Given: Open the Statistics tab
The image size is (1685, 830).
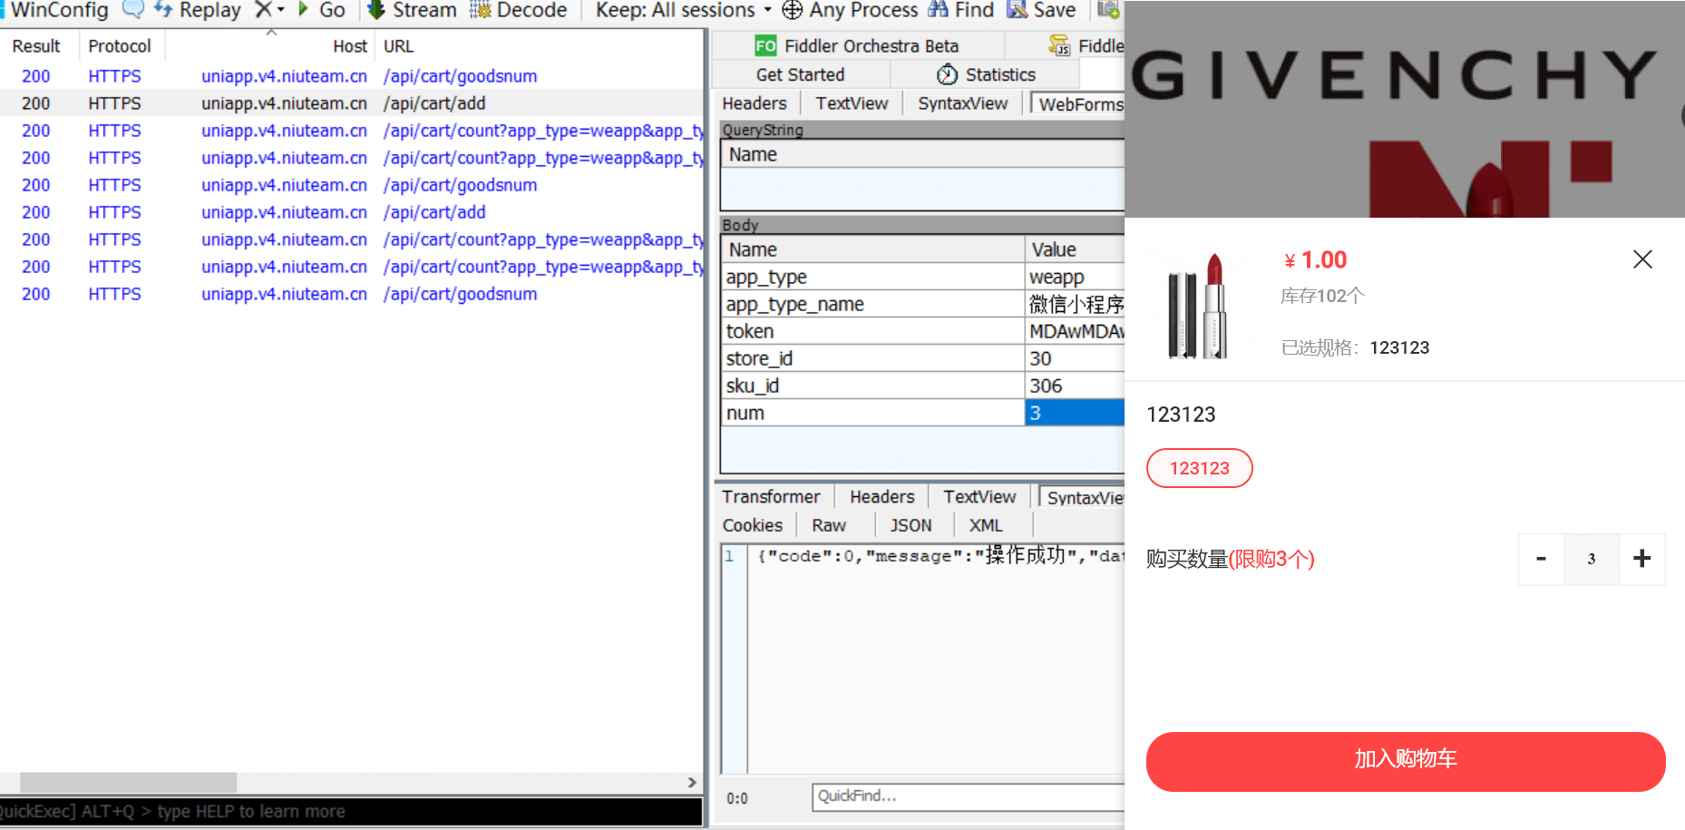Looking at the screenshot, I should tap(986, 74).
